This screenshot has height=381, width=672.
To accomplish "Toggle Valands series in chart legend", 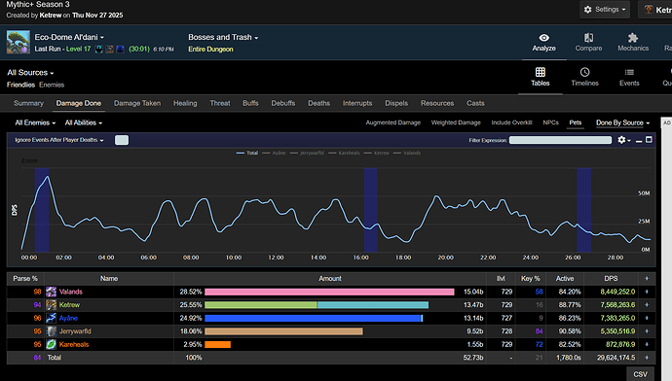I will tap(407, 153).
